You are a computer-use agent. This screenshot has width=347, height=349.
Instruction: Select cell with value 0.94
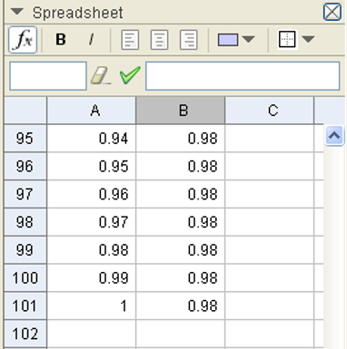[x=92, y=139]
